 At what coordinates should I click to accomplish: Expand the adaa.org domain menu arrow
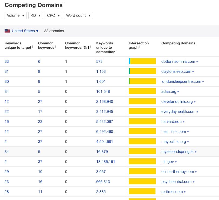[x=178, y=92]
